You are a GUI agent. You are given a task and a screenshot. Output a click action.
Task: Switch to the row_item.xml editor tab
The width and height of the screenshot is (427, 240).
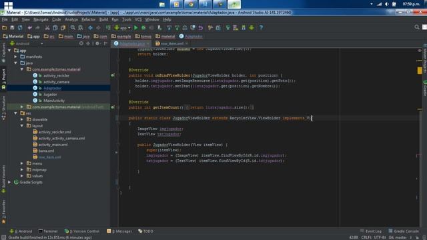click(x=171, y=43)
